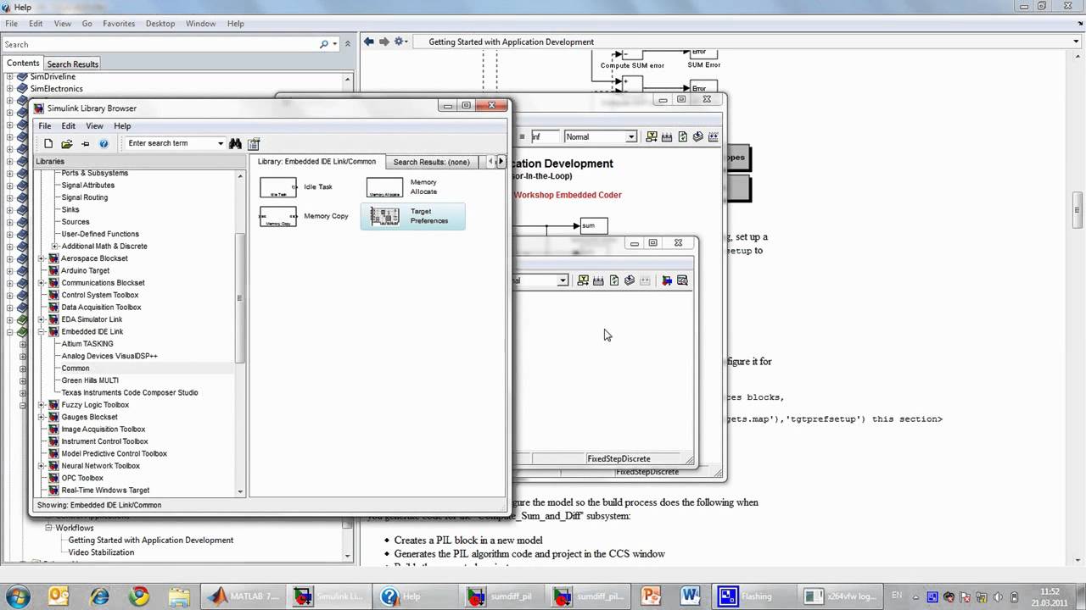
Task: Select Analog Devices VisualDSP++ library
Action: (x=109, y=356)
